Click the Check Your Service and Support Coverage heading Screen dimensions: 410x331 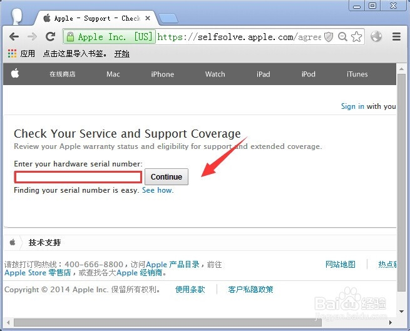pyautogui.click(x=127, y=134)
